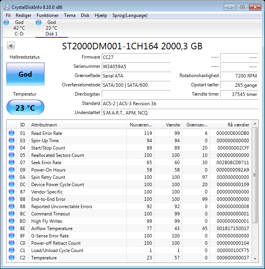
Task: Click the Opstart tæller value 265 gange
Action: coord(239,85)
